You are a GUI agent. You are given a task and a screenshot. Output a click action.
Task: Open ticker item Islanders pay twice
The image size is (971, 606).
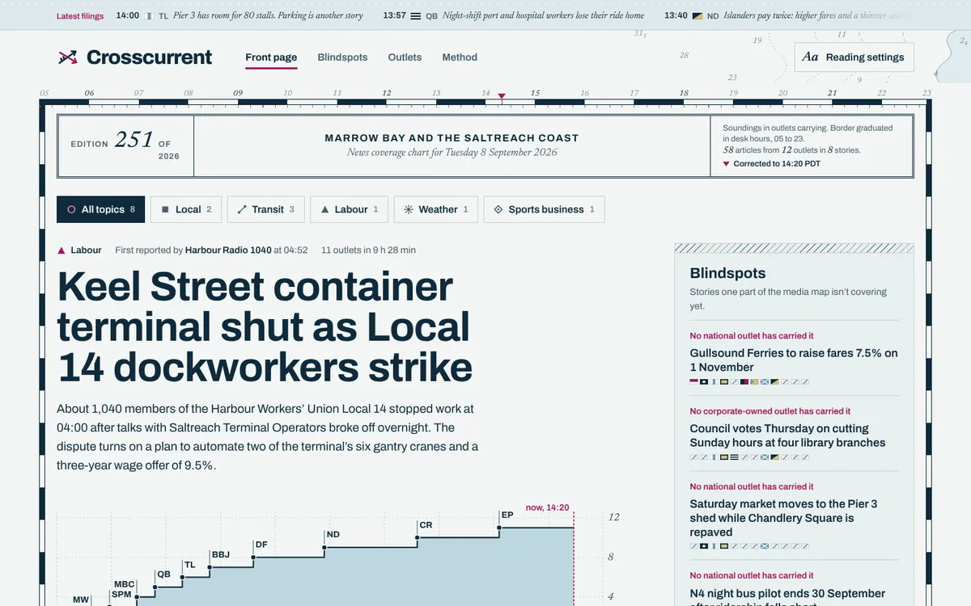(x=816, y=15)
